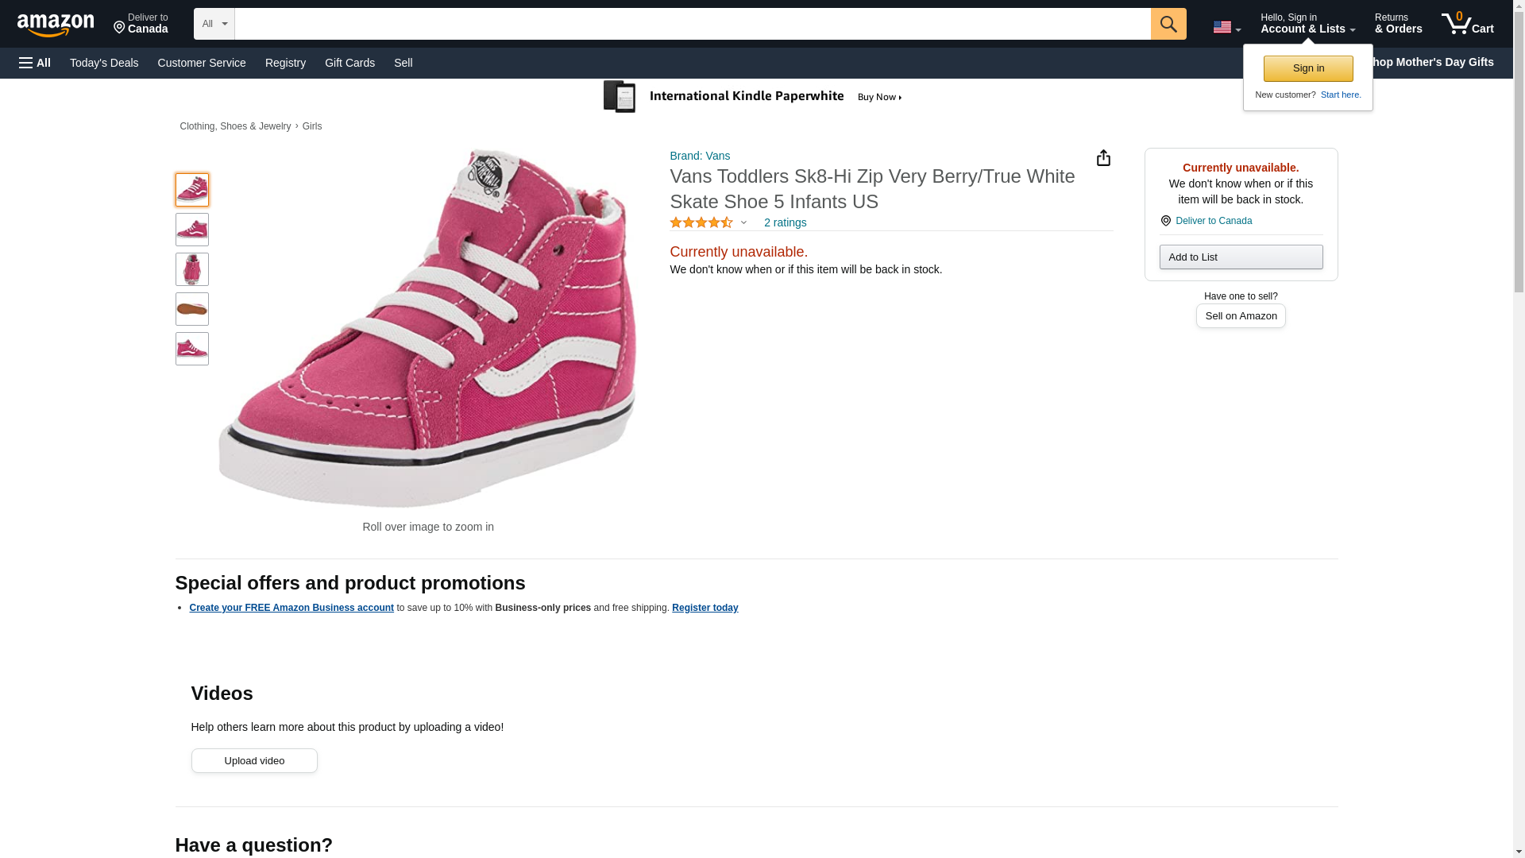Click the Upload video button
The width and height of the screenshot is (1525, 858).
(254, 760)
